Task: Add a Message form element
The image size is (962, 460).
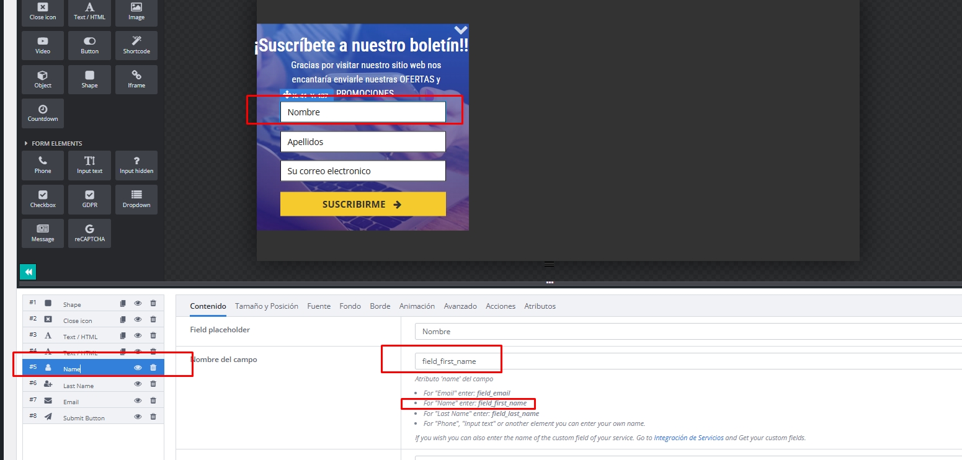Action: 43,233
